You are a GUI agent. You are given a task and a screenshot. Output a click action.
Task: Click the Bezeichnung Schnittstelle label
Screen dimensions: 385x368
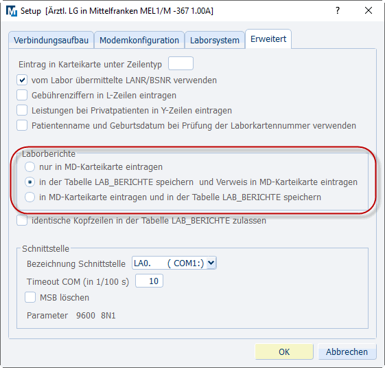click(x=76, y=264)
